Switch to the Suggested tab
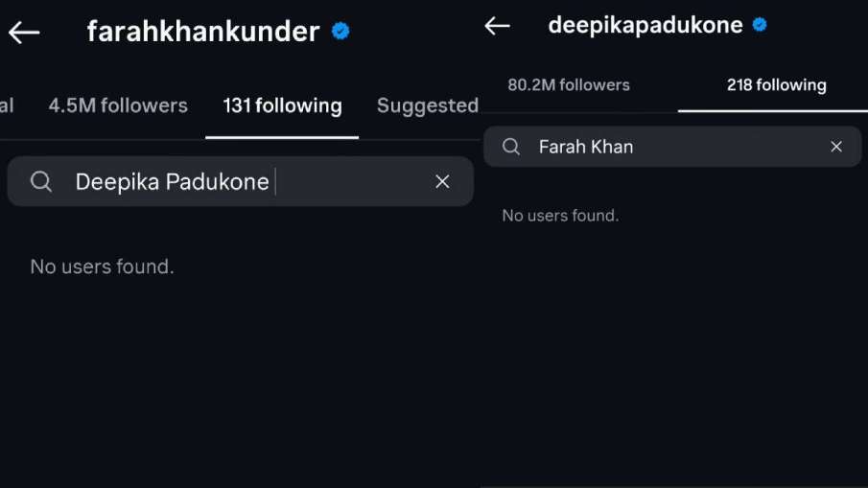This screenshot has width=868, height=488. [x=427, y=105]
